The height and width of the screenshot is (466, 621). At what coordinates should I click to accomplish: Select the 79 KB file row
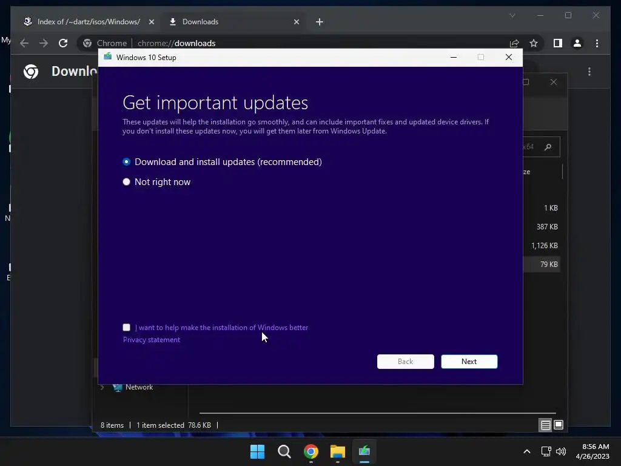point(542,265)
